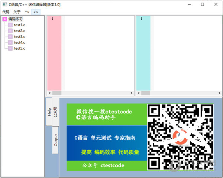Click the pink 编码练习 root folder icon
Image resolution: width=223 pixels, height=178 pixels.
coord(5,19)
